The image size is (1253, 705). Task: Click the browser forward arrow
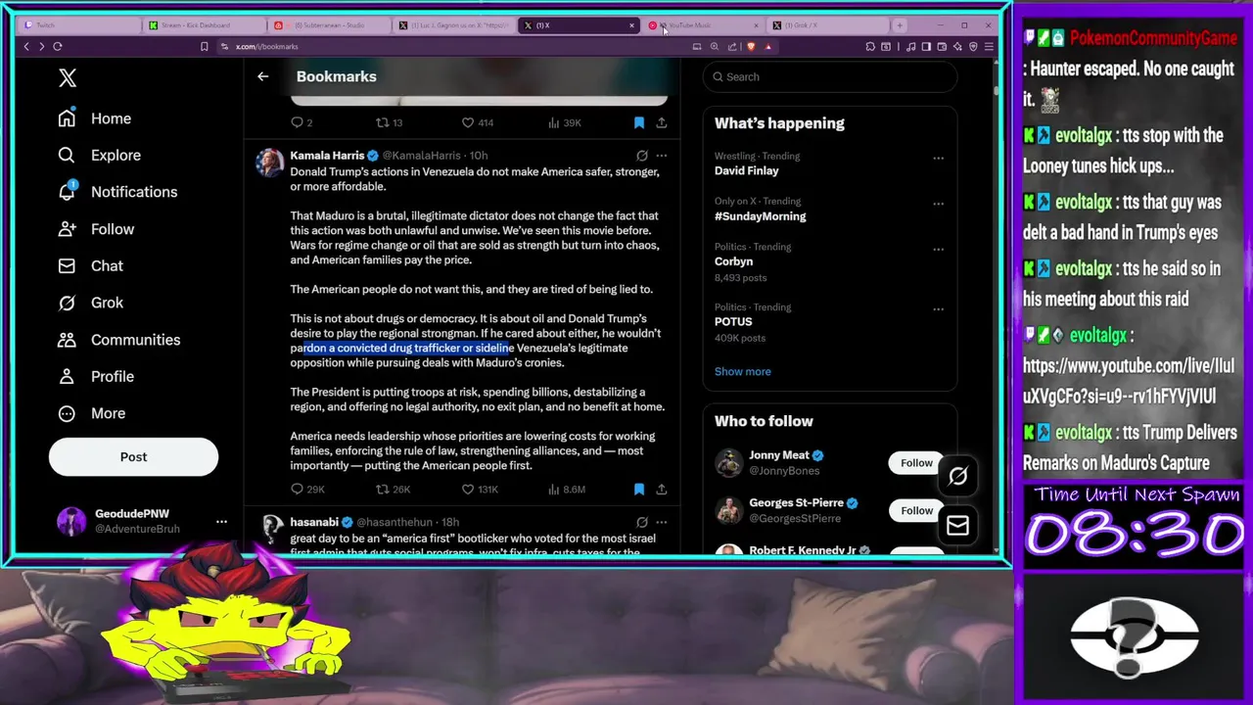point(41,46)
